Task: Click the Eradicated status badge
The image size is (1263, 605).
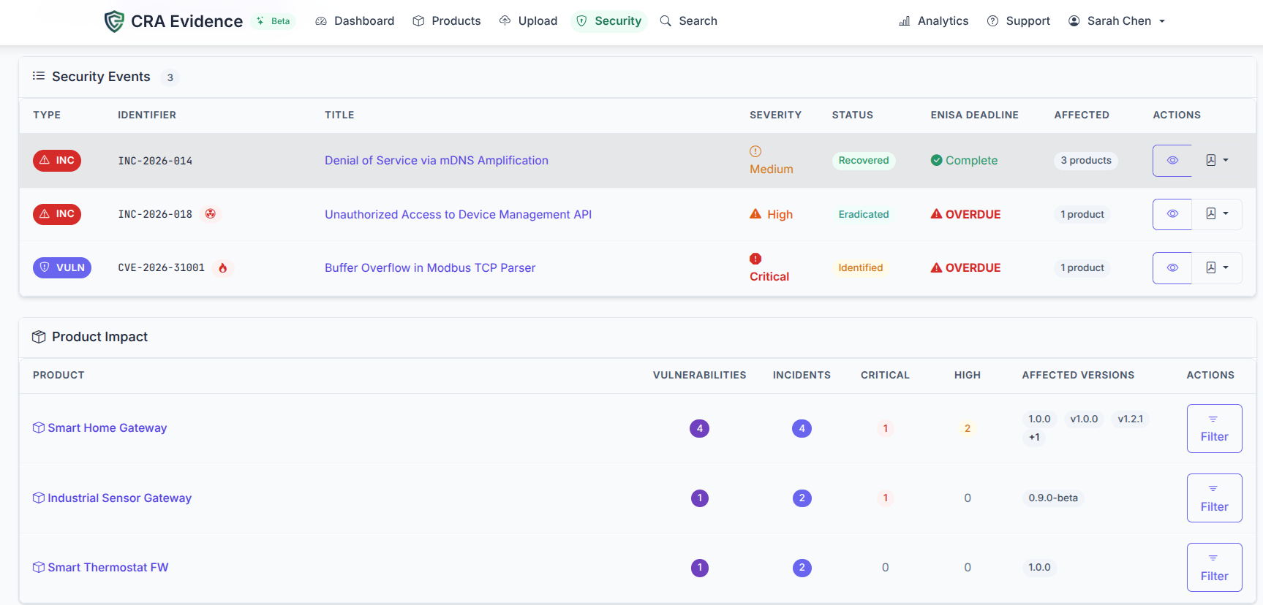Action: (864, 214)
